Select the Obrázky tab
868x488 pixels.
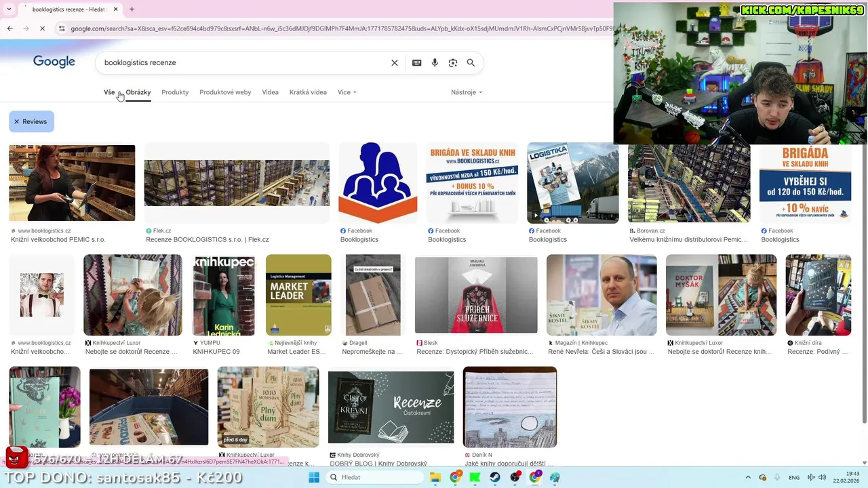(138, 92)
